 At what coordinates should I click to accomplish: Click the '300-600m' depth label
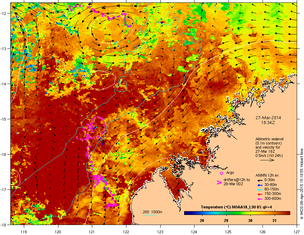[x=273, y=199]
